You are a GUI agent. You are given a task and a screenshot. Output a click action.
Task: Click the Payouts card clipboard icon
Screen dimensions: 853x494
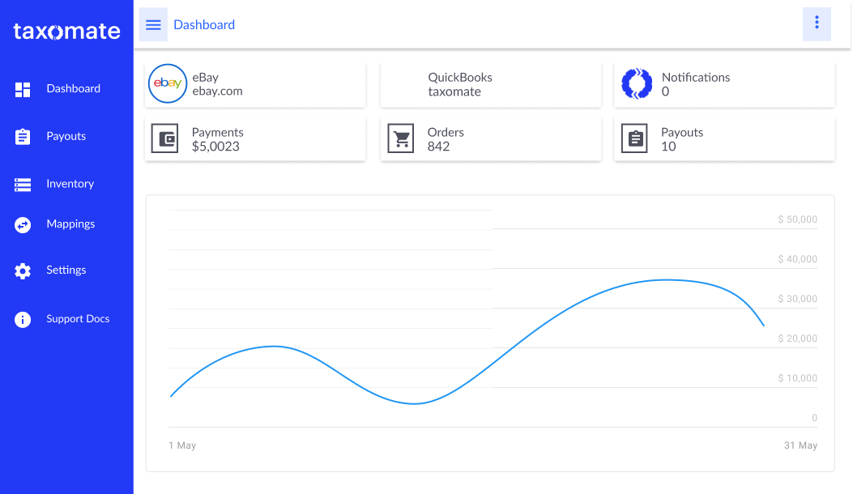(634, 138)
